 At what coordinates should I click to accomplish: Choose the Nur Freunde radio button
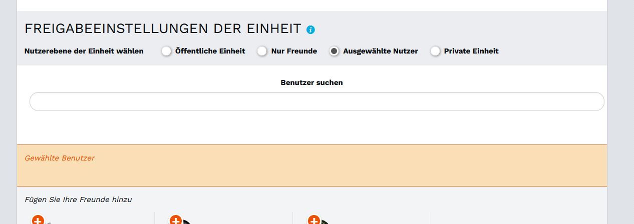tap(262, 51)
